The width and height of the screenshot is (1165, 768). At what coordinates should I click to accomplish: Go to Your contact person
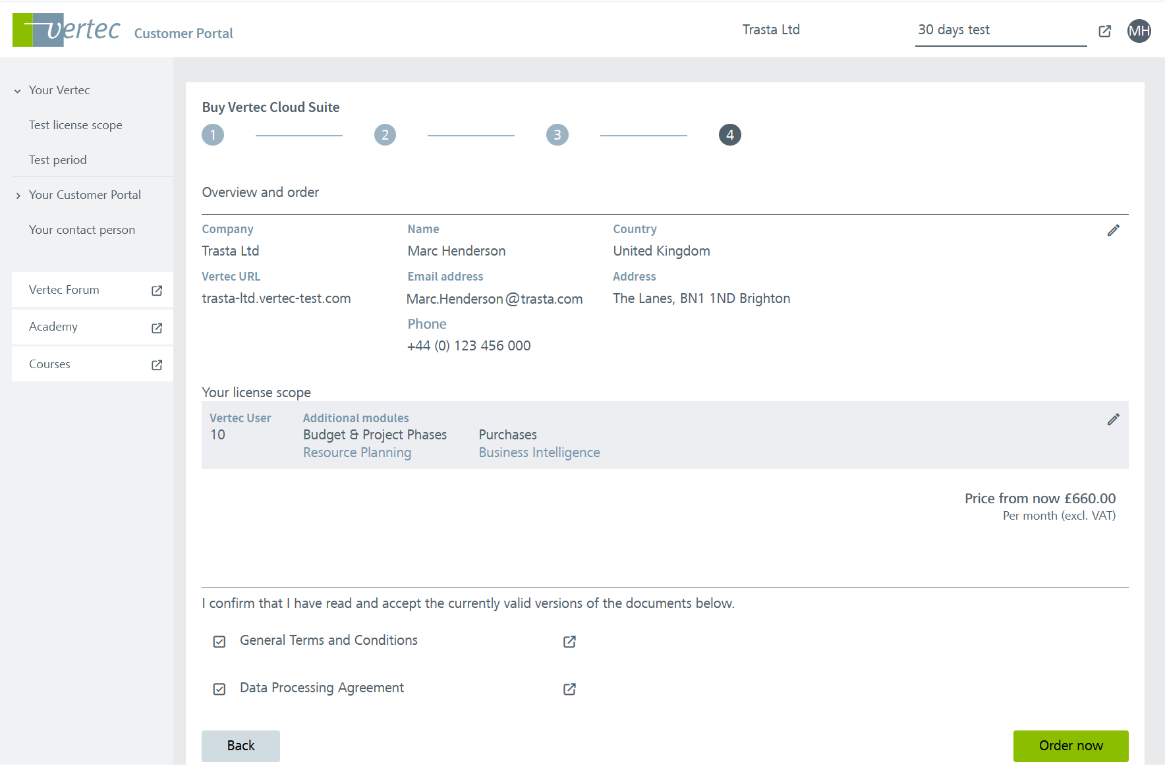click(82, 230)
